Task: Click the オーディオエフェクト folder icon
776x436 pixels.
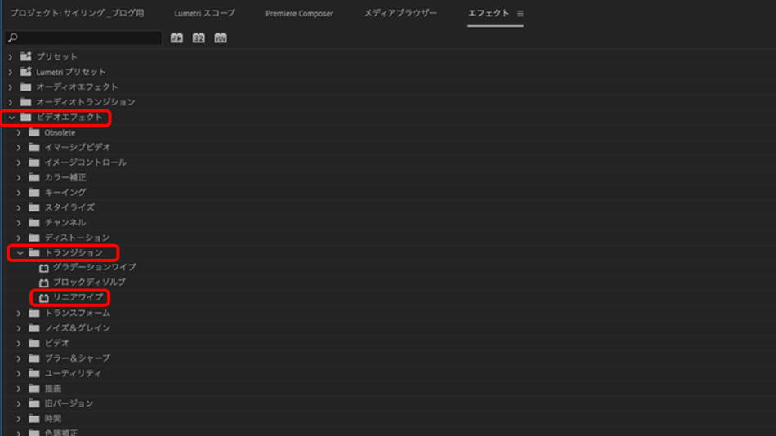Action: pos(26,87)
